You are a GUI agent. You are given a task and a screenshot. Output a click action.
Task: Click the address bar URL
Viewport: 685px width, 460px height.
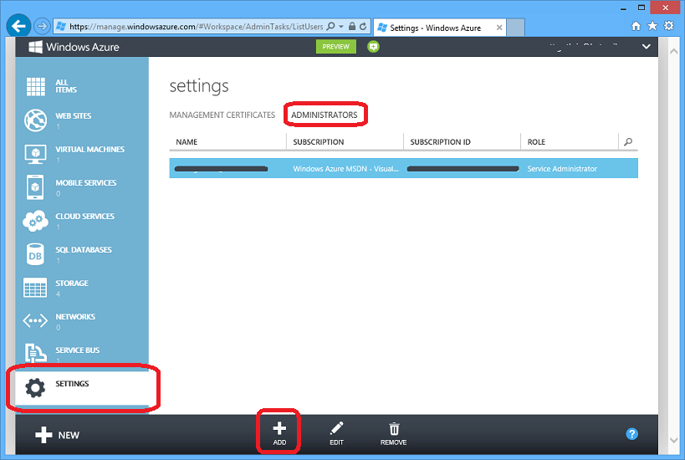pos(197,27)
